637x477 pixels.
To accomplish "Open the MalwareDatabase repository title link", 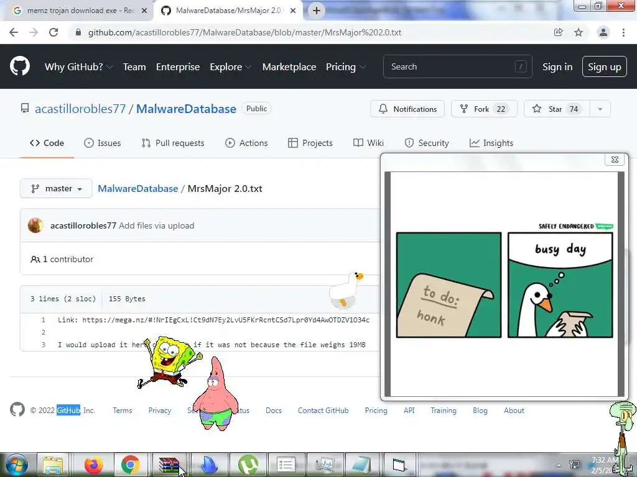I will click(186, 109).
